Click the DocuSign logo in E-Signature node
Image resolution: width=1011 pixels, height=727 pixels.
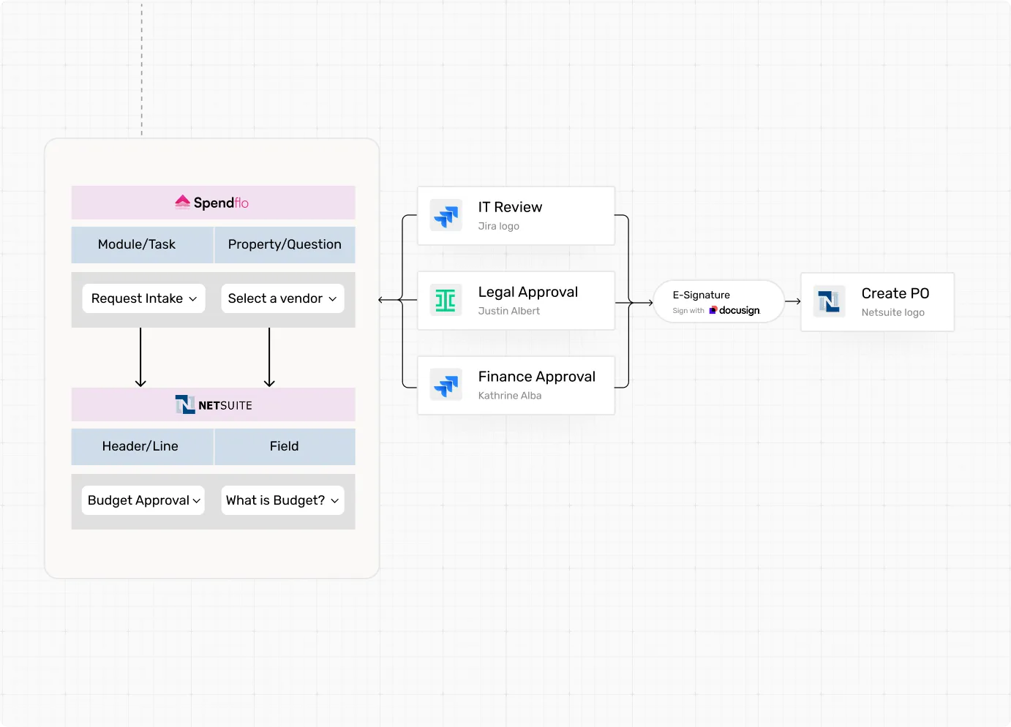(x=734, y=311)
